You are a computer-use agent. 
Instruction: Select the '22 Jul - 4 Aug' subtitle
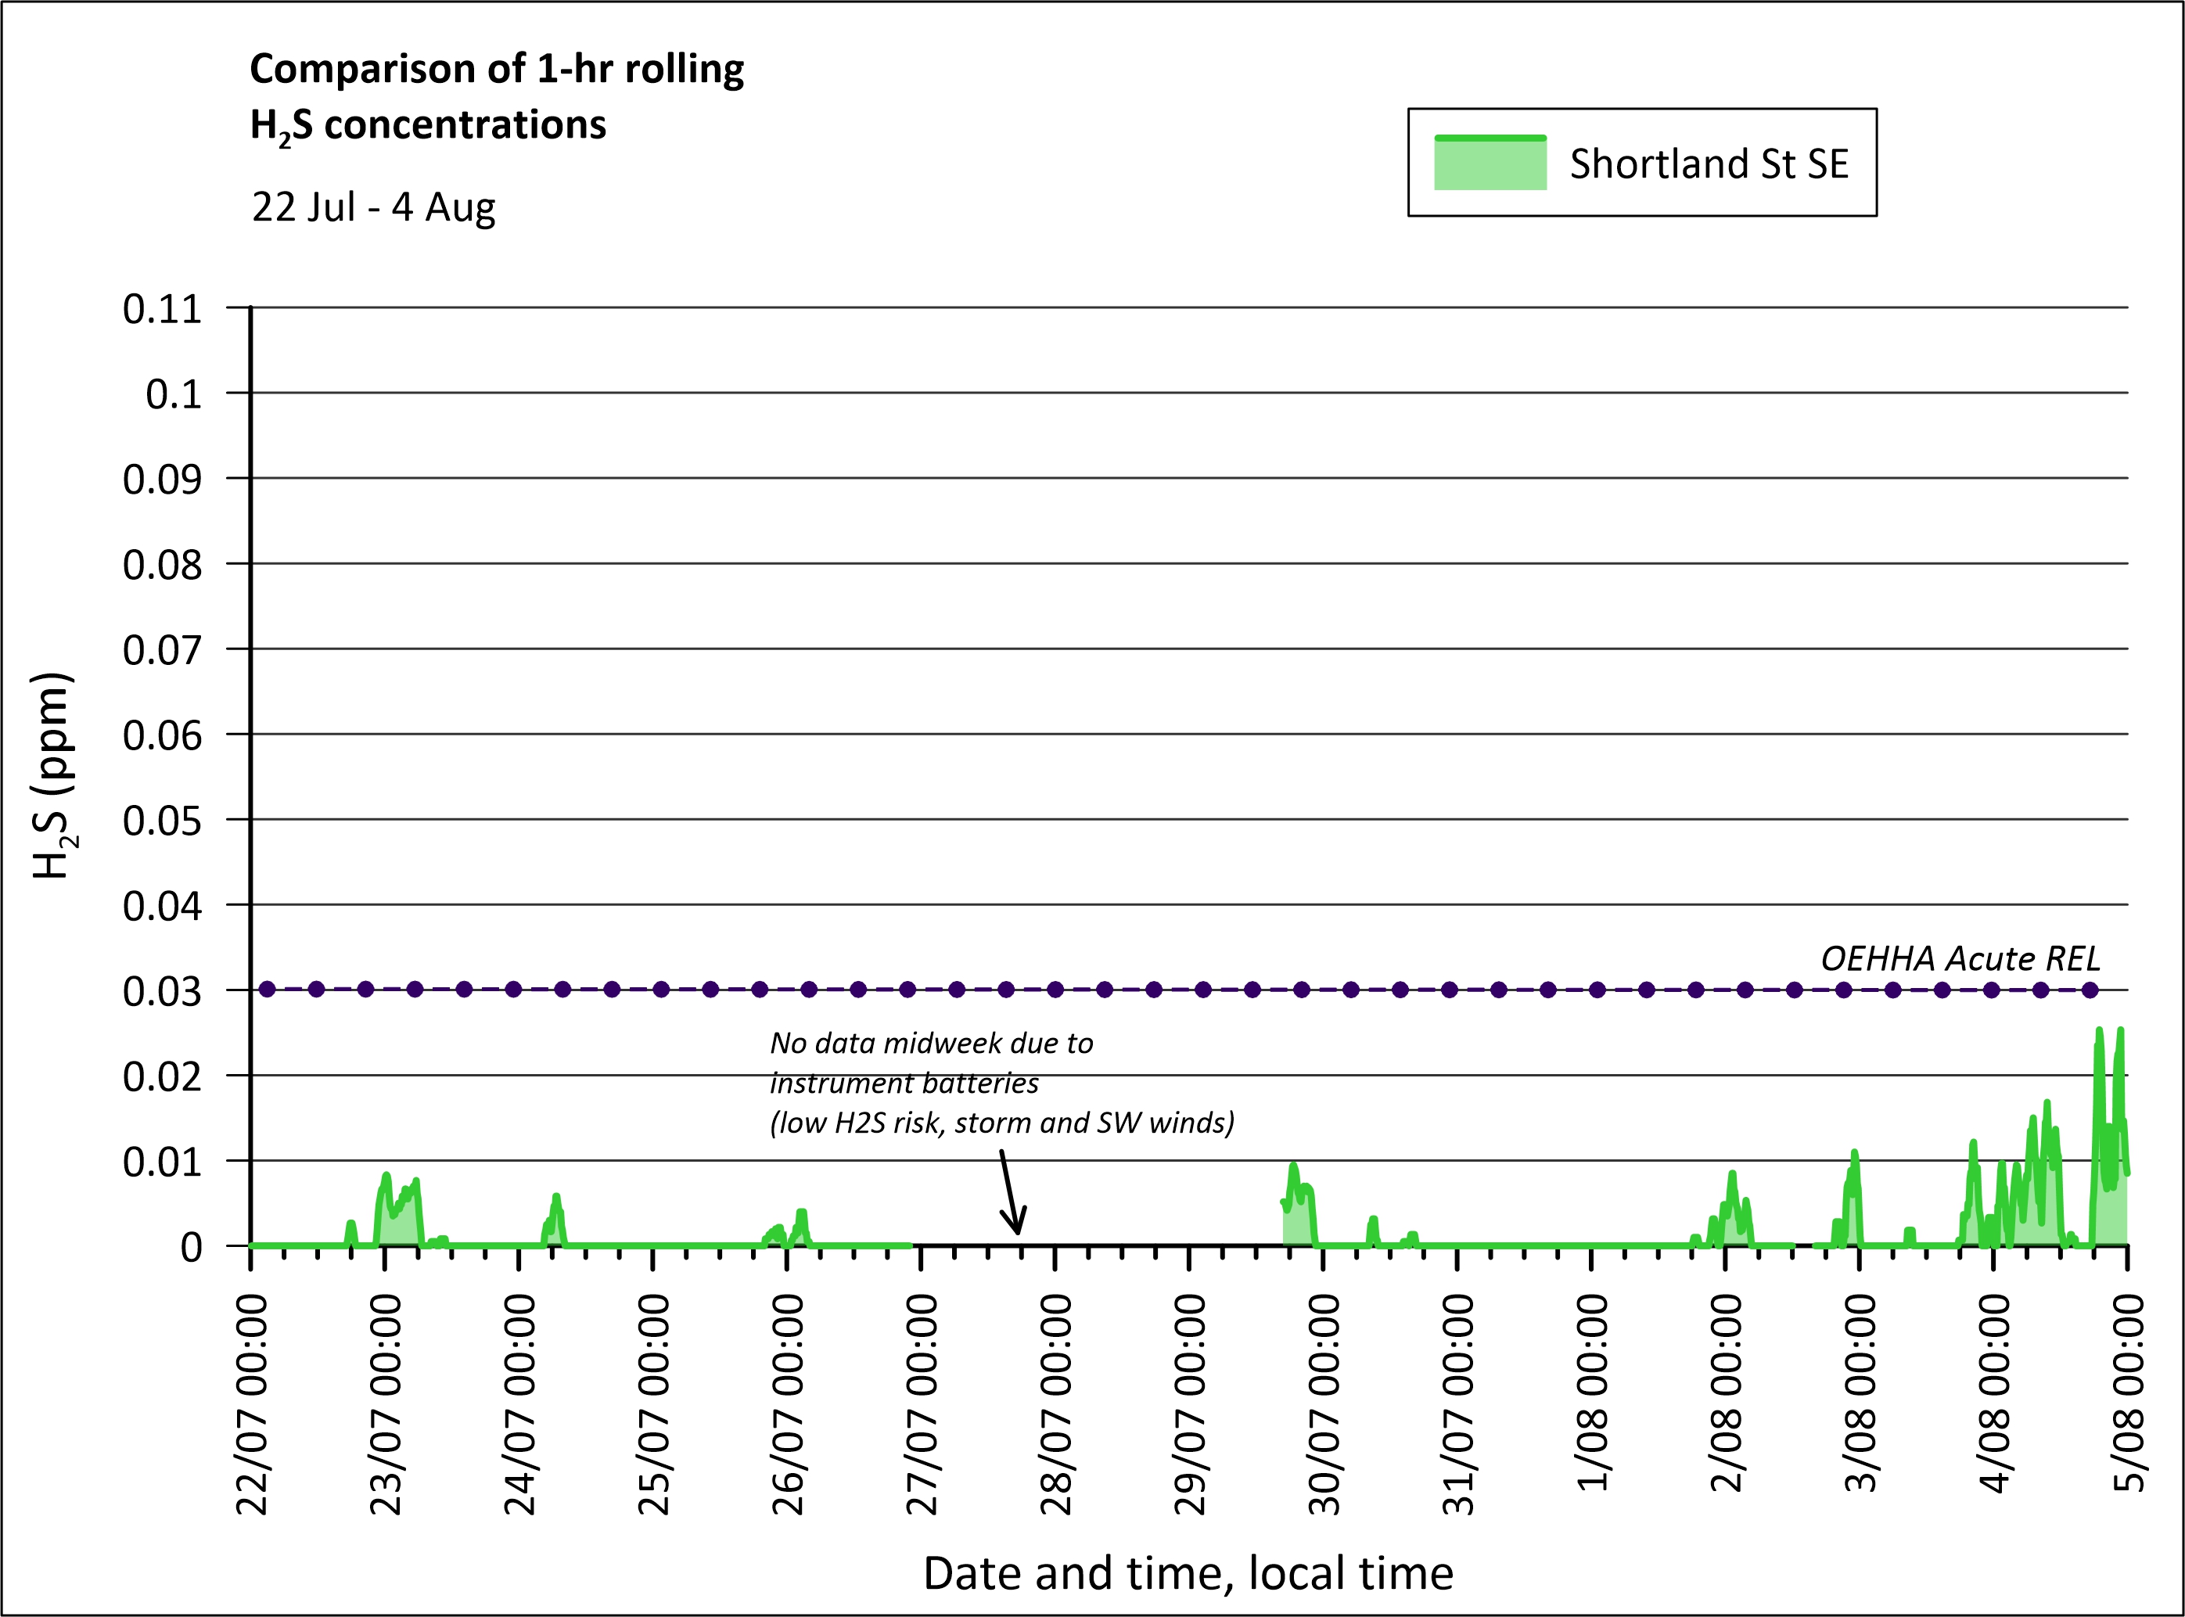point(373,207)
